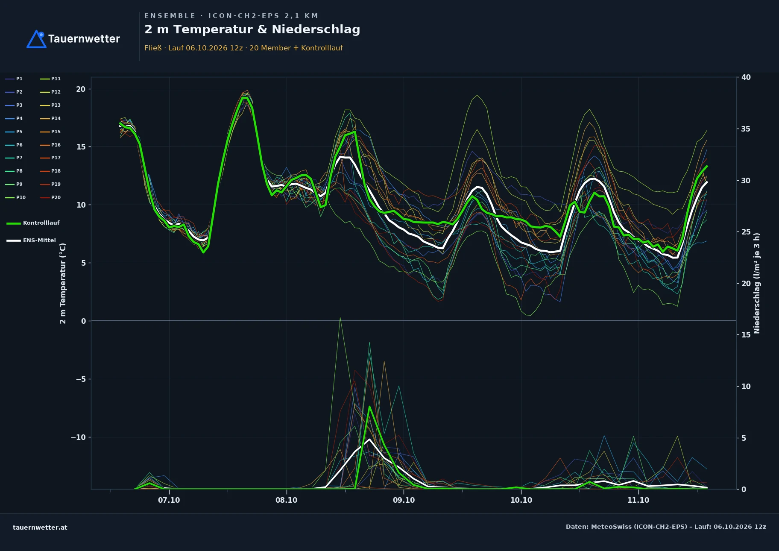The height and width of the screenshot is (551, 779).
Task: Select the P17 legend entry
Action: pos(50,158)
